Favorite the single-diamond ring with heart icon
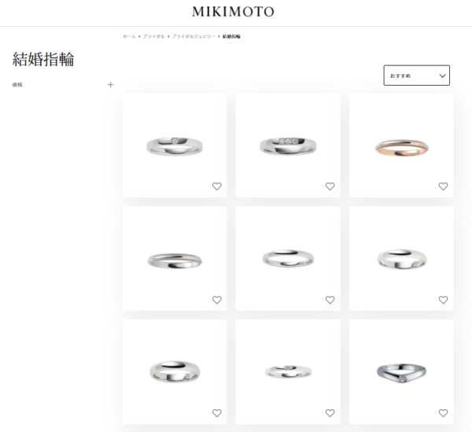Image resolution: width=472 pixels, height=432 pixels. pos(217,186)
